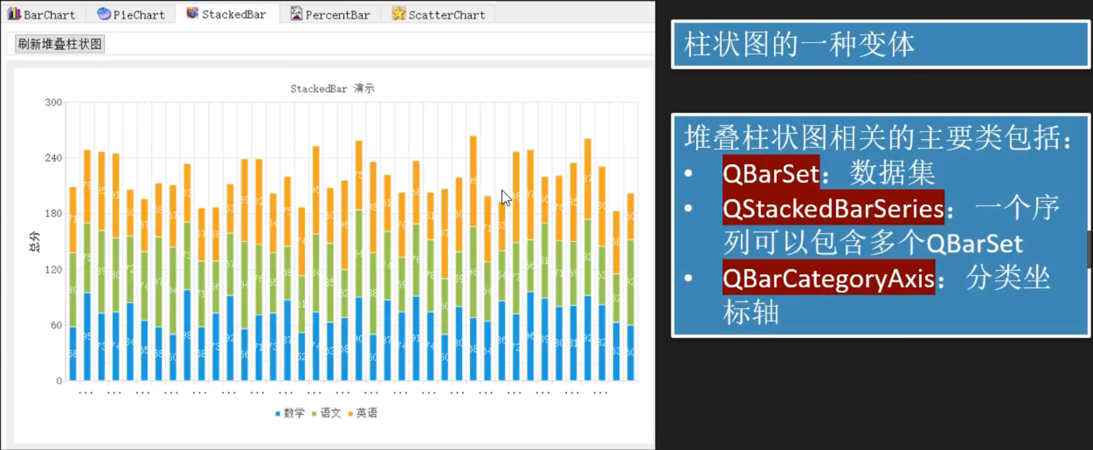The width and height of the screenshot is (1093, 450).
Task: Click the scrollbar handle at right edge
Action: click(x=1089, y=249)
